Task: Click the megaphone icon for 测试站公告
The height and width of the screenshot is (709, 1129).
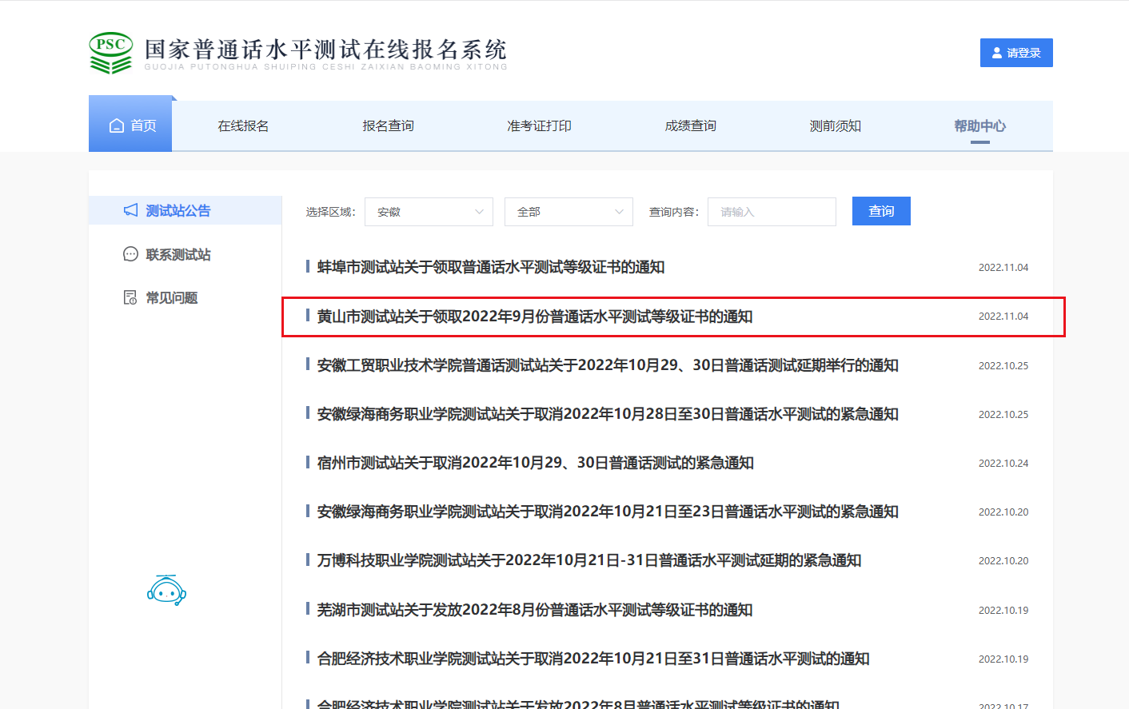Action: click(130, 210)
